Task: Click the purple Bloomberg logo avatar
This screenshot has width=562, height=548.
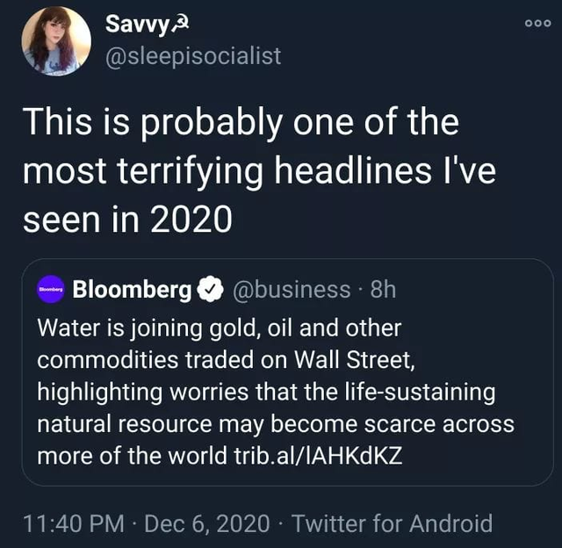Action: point(51,289)
